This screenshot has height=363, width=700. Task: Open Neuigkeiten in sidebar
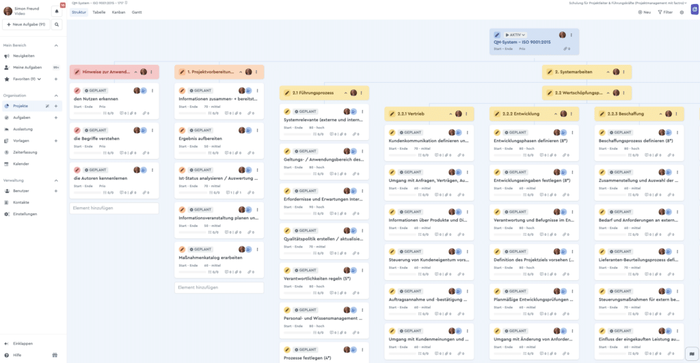click(x=24, y=56)
